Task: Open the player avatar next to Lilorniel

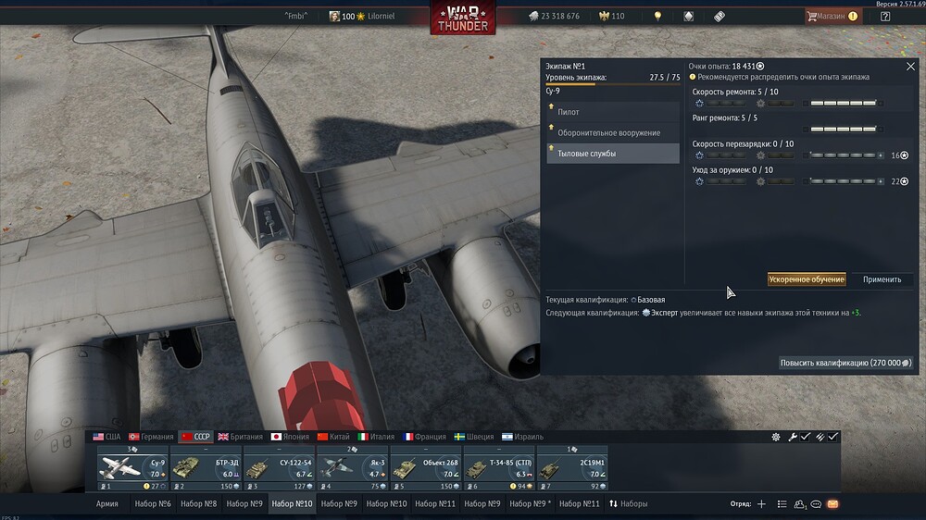Action: click(334, 16)
